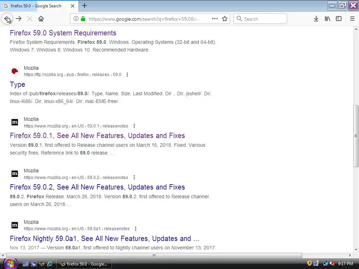
Task: Bookmark this page with the star icon
Action: pyautogui.click(x=225, y=19)
